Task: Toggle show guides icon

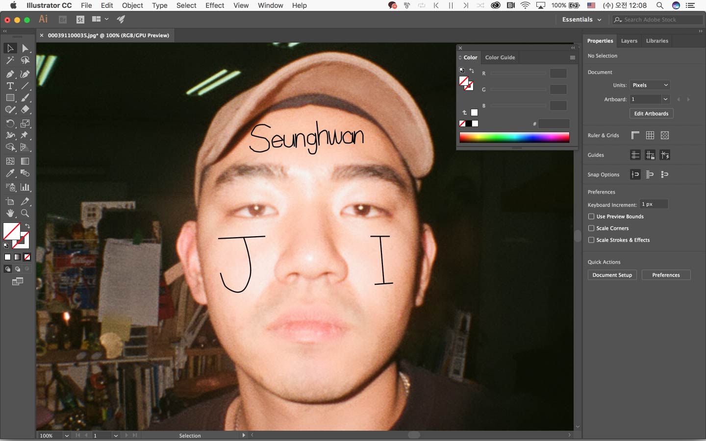Action: pyautogui.click(x=635, y=155)
